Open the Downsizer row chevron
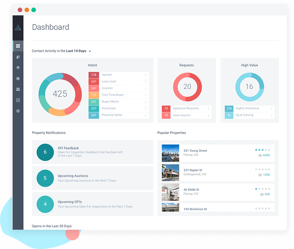The image size is (294, 249). click(146, 108)
